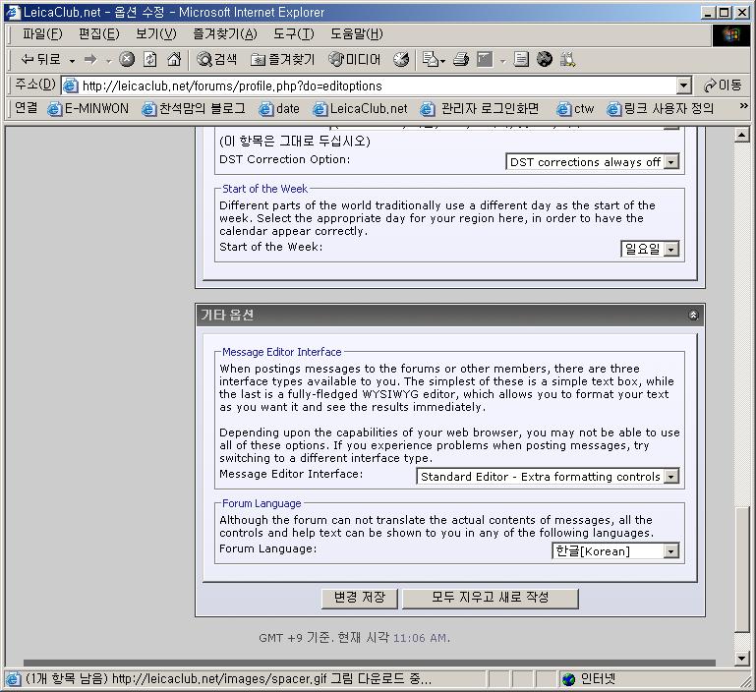The image size is (756, 692).
Task: Click the 변경 저장 save button
Action: coord(359,598)
